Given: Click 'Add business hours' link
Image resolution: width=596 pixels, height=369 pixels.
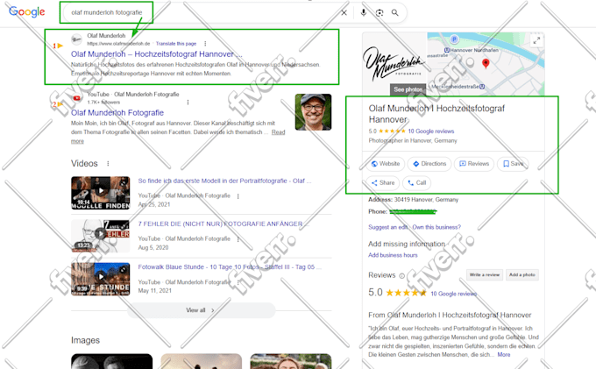Looking at the screenshot, I should pyautogui.click(x=393, y=255).
